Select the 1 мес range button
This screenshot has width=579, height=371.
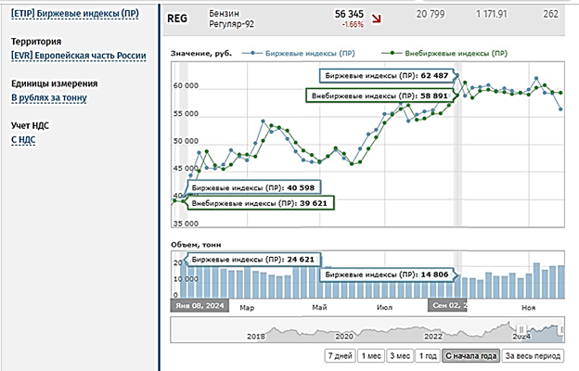372,356
